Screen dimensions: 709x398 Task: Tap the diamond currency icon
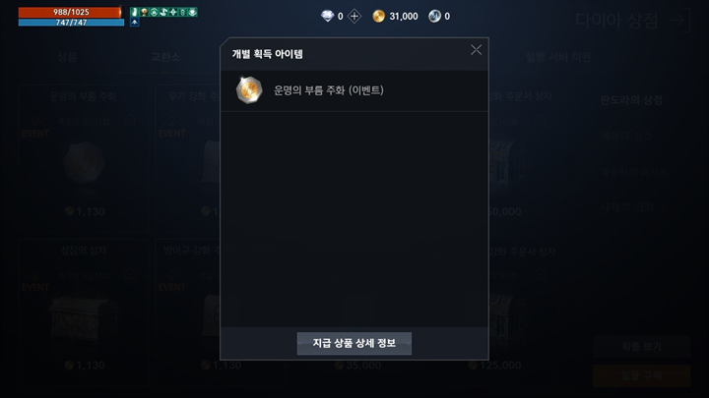coord(327,17)
